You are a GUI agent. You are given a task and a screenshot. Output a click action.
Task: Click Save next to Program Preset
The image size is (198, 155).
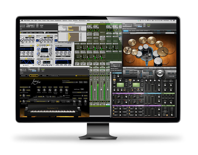(81, 82)
